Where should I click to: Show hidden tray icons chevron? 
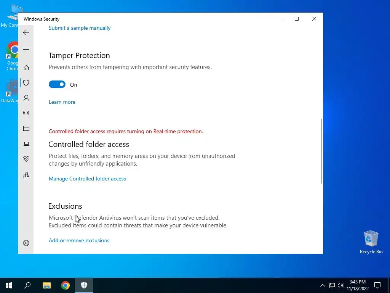tap(322, 285)
